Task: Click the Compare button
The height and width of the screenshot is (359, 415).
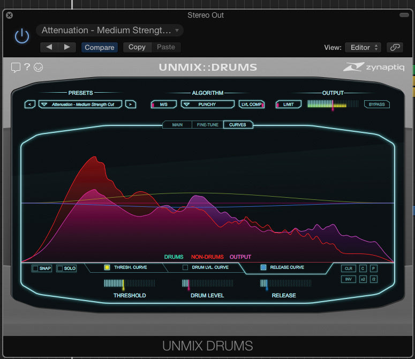Action: coord(100,47)
